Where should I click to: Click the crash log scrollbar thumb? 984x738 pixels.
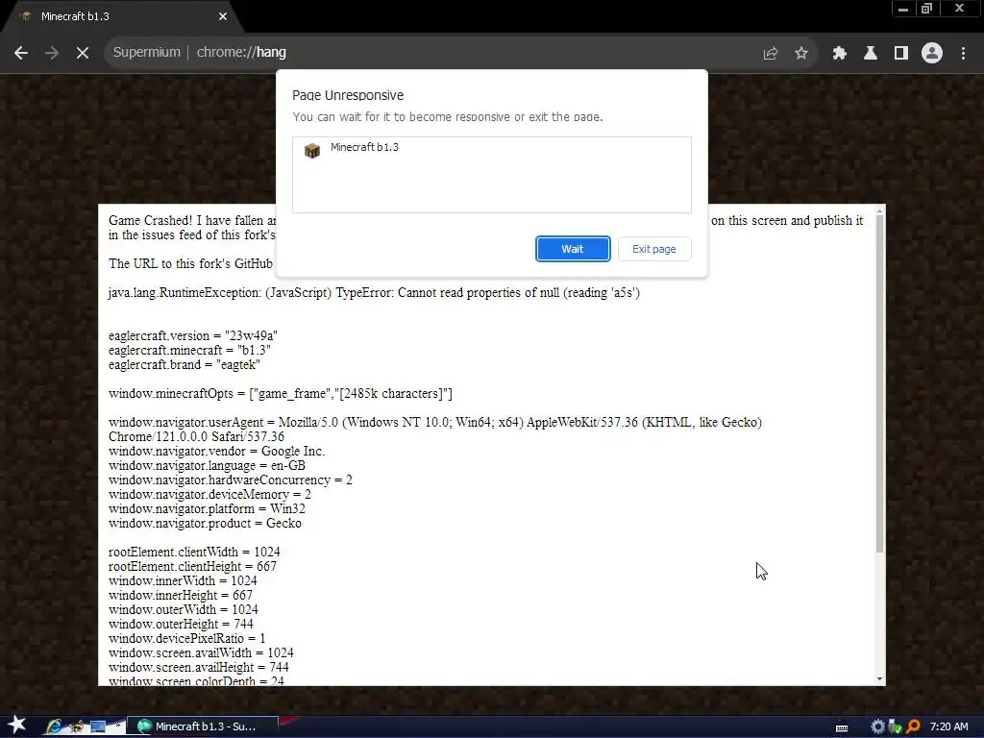[x=879, y=384]
